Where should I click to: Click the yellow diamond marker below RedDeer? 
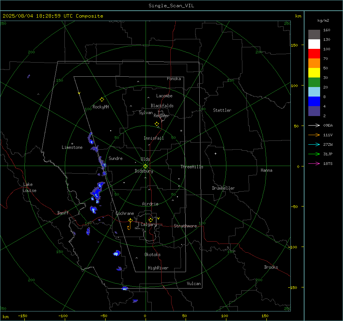pos(157,124)
